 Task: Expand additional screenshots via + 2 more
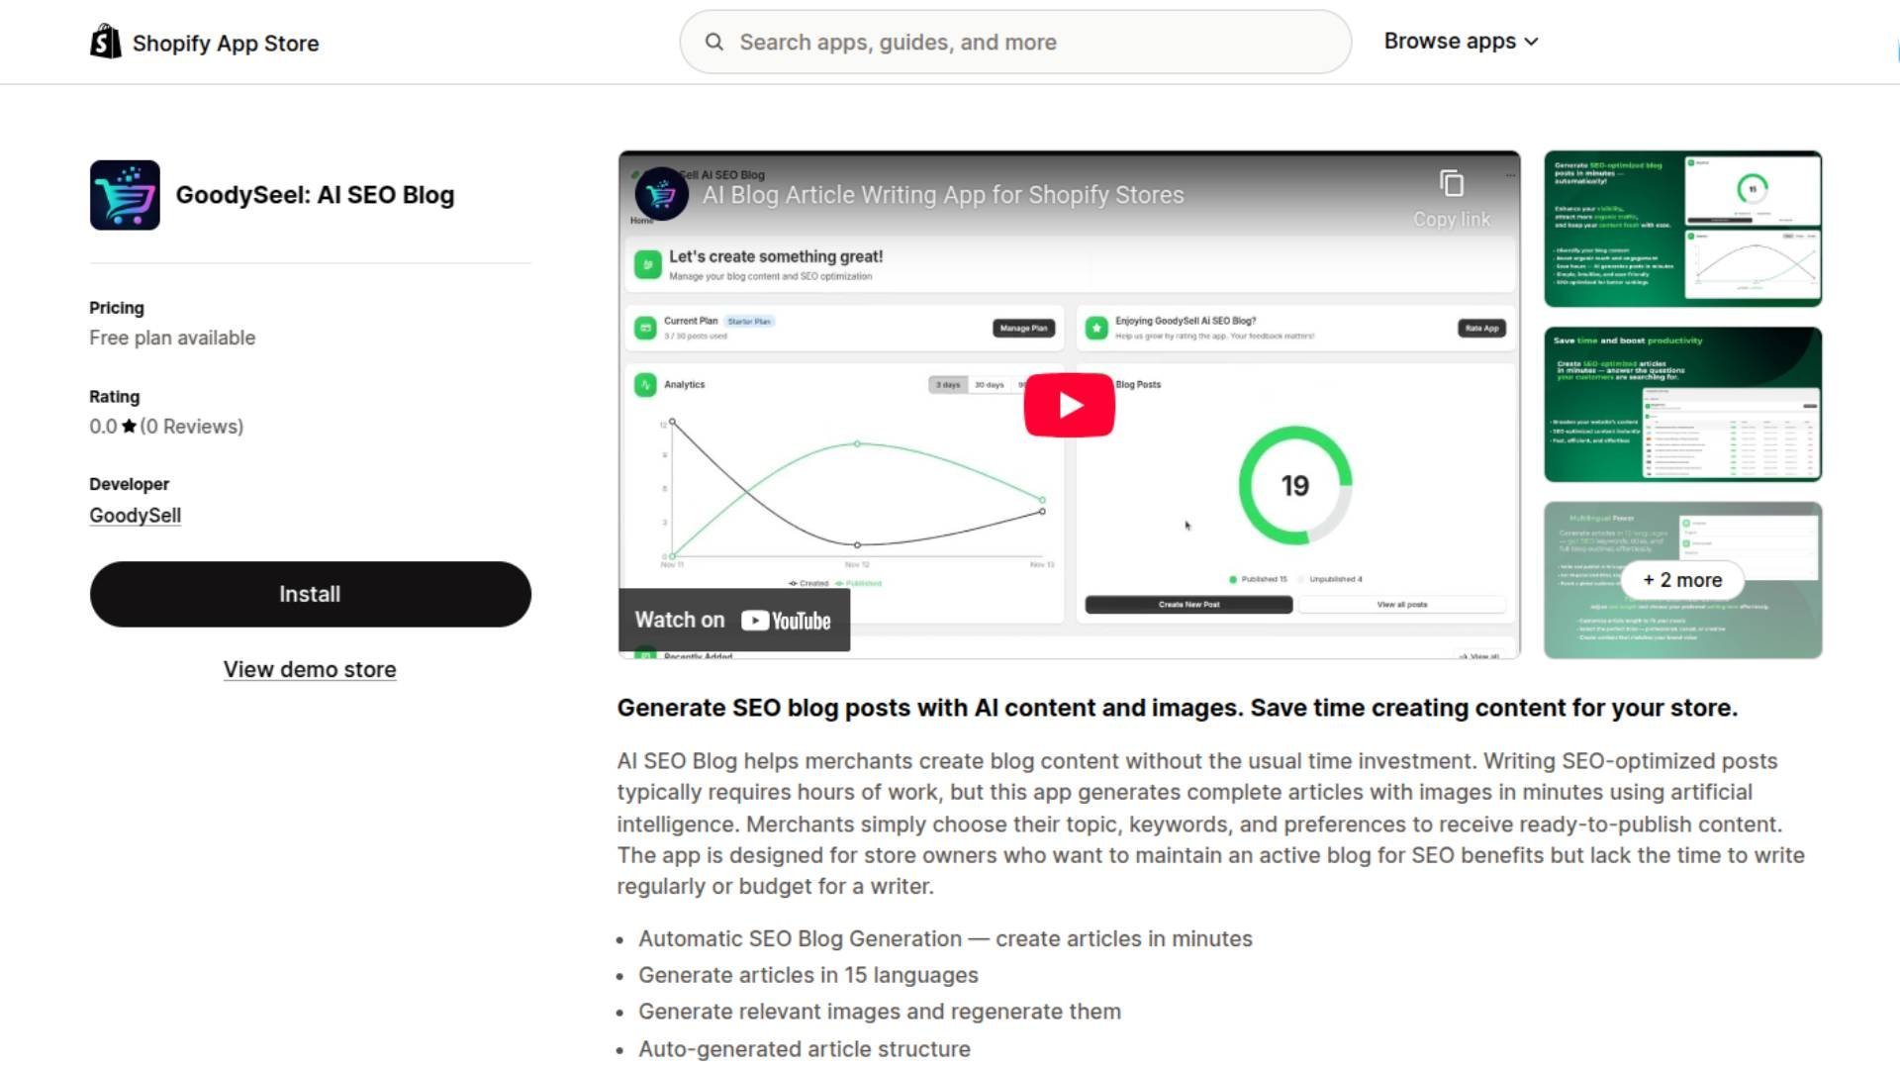[1680, 580]
